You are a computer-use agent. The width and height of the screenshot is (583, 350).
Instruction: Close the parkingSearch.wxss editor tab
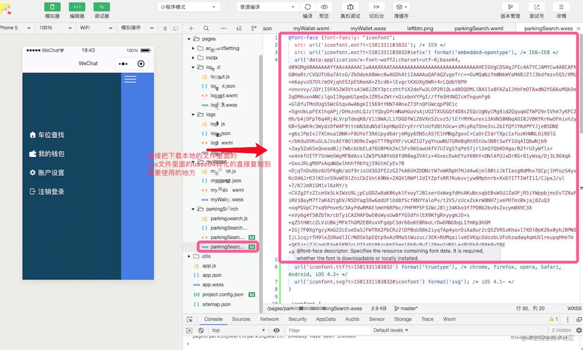(x=578, y=28)
